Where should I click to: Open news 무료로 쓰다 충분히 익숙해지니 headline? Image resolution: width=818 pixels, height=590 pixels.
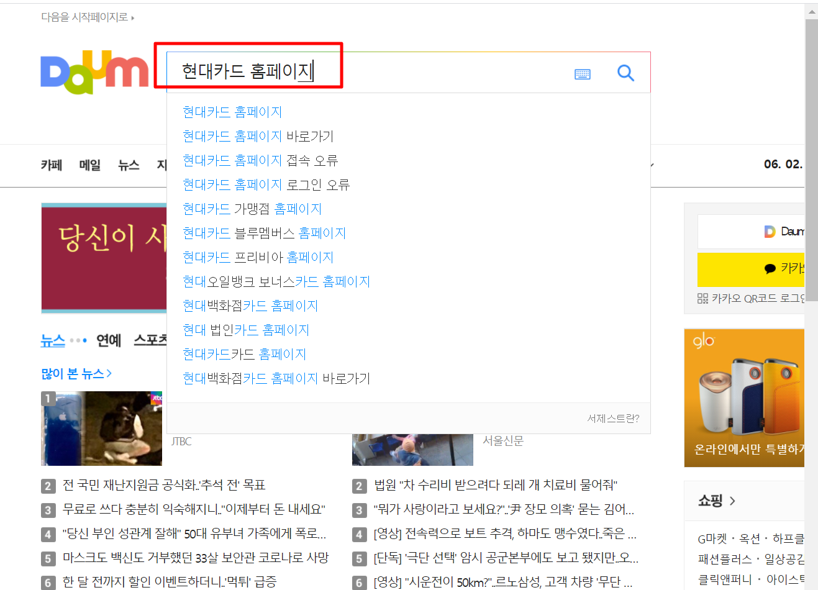(194, 509)
